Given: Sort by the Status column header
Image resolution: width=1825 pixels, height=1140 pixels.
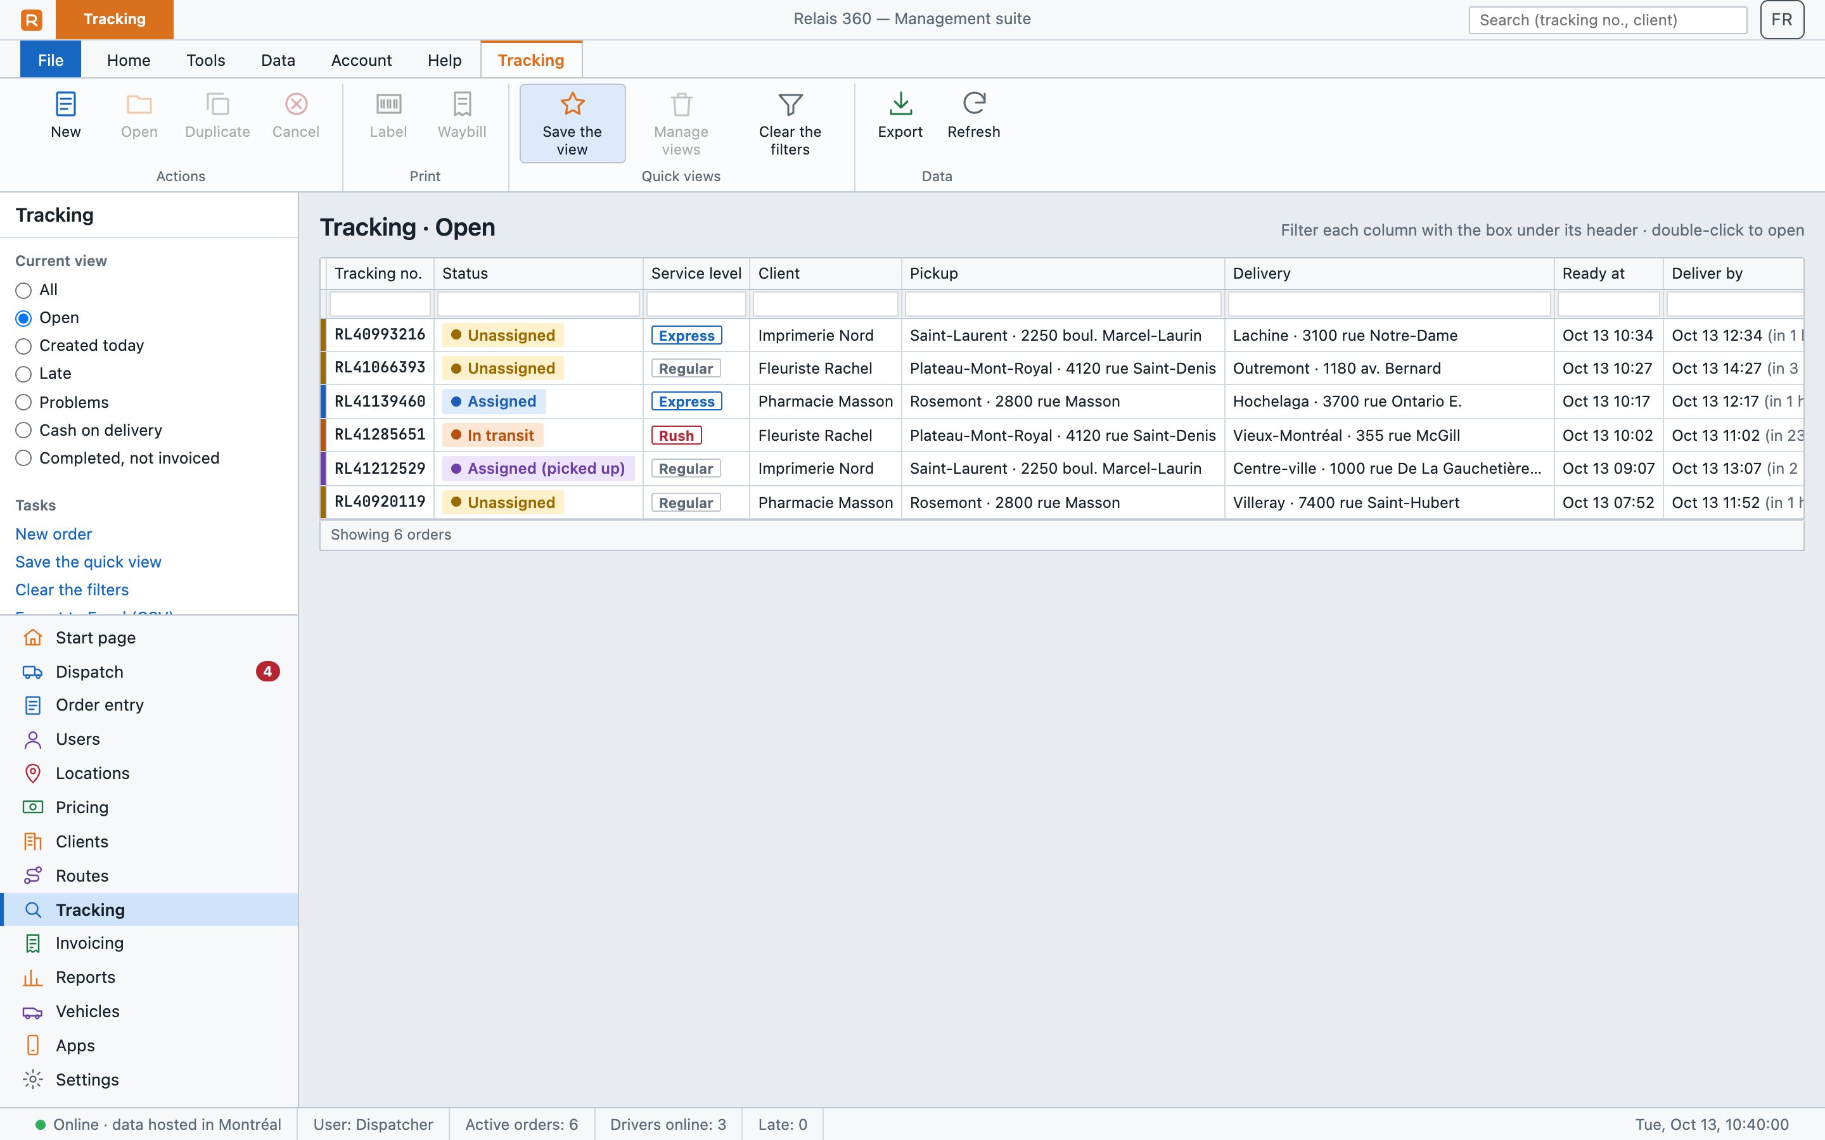Looking at the screenshot, I should coord(539,274).
